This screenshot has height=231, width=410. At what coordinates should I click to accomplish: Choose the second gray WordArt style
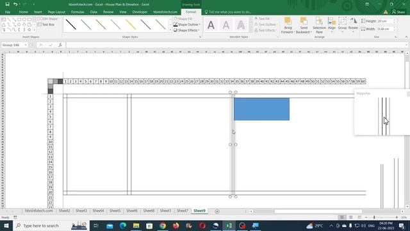pyautogui.click(x=226, y=25)
